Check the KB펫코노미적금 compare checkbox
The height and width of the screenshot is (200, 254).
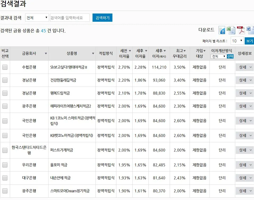tap(5, 135)
